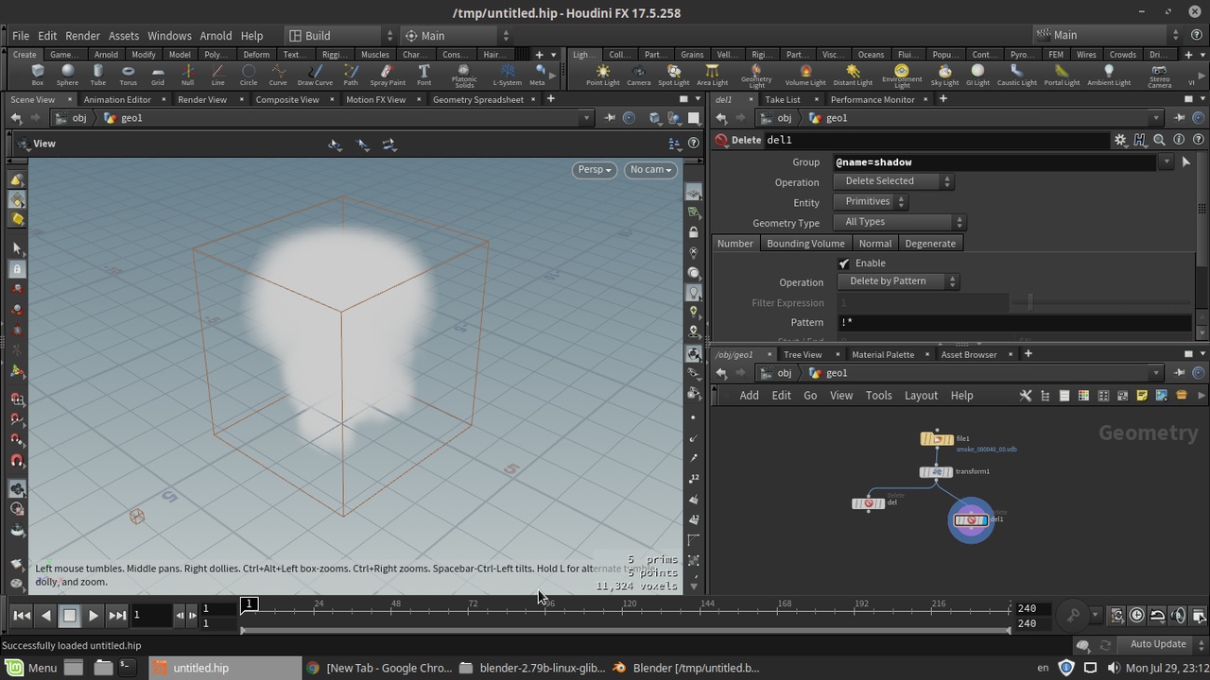
Task: Add a Point Light from the shelf
Action: pyautogui.click(x=602, y=75)
